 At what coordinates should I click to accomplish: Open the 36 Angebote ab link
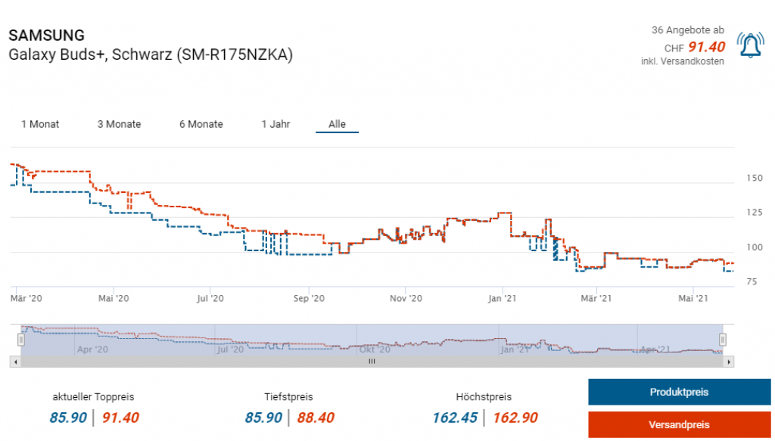[x=687, y=30]
